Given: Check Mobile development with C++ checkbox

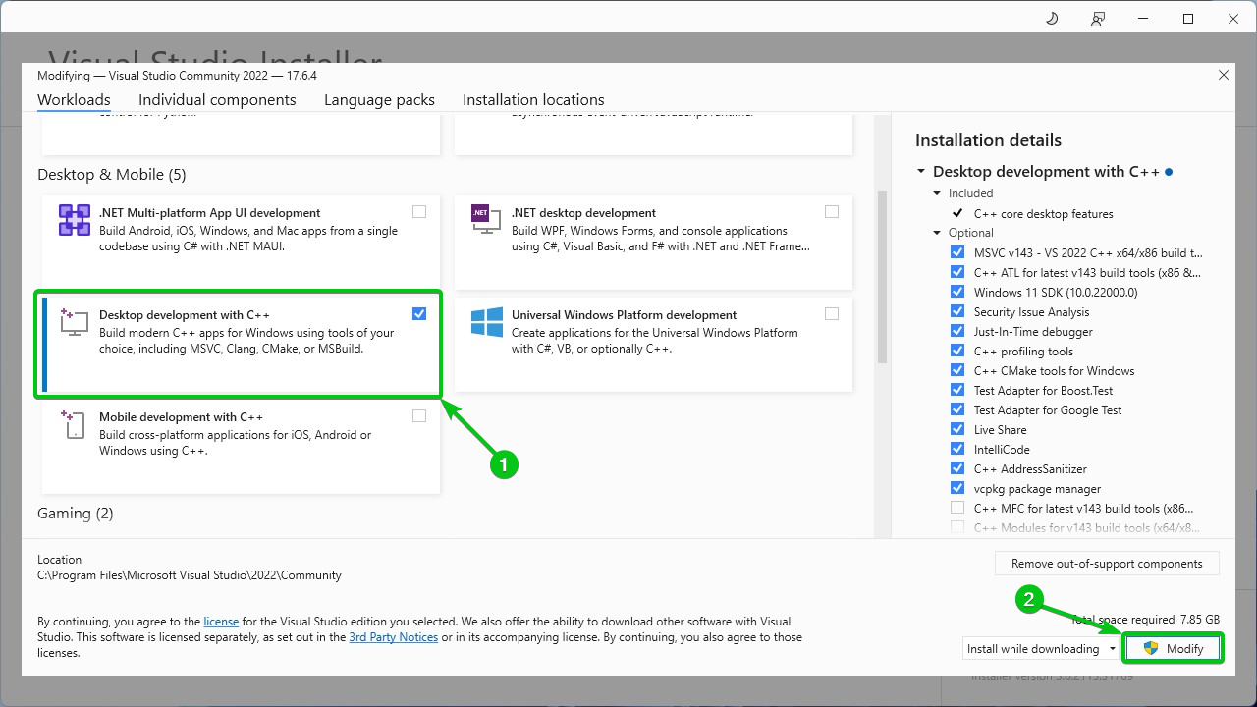Looking at the screenshot, I should click(419, 415).
